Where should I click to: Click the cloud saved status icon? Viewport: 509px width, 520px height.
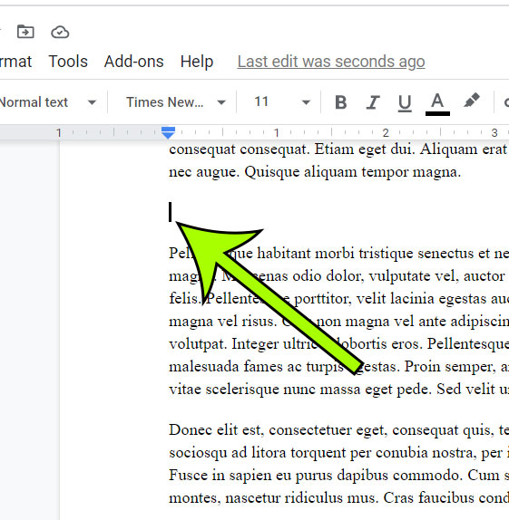[x=60, y=33]
